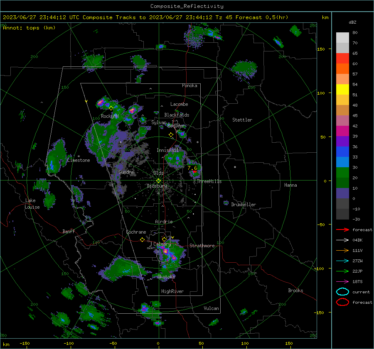Click the Hanna city label

290,185
